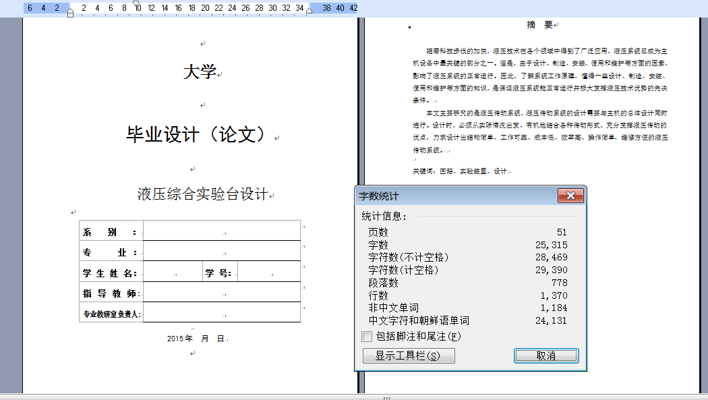Click the 中文字符和朝鲜语单词 row label

point(419,320)
